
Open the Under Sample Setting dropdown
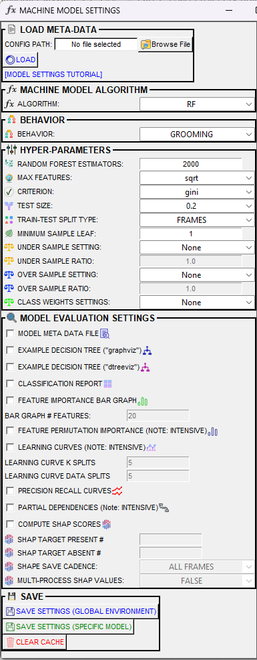[x=197, y=248]
